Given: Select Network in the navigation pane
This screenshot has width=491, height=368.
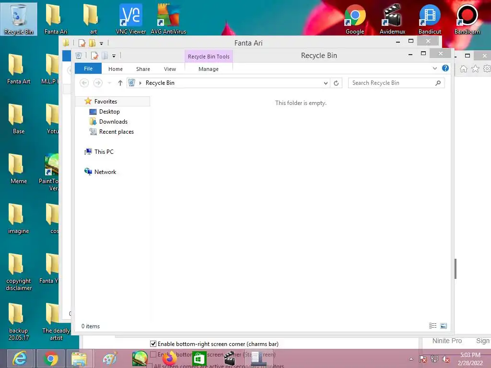Looking at the screenshot, I should [x=105, y=172].
